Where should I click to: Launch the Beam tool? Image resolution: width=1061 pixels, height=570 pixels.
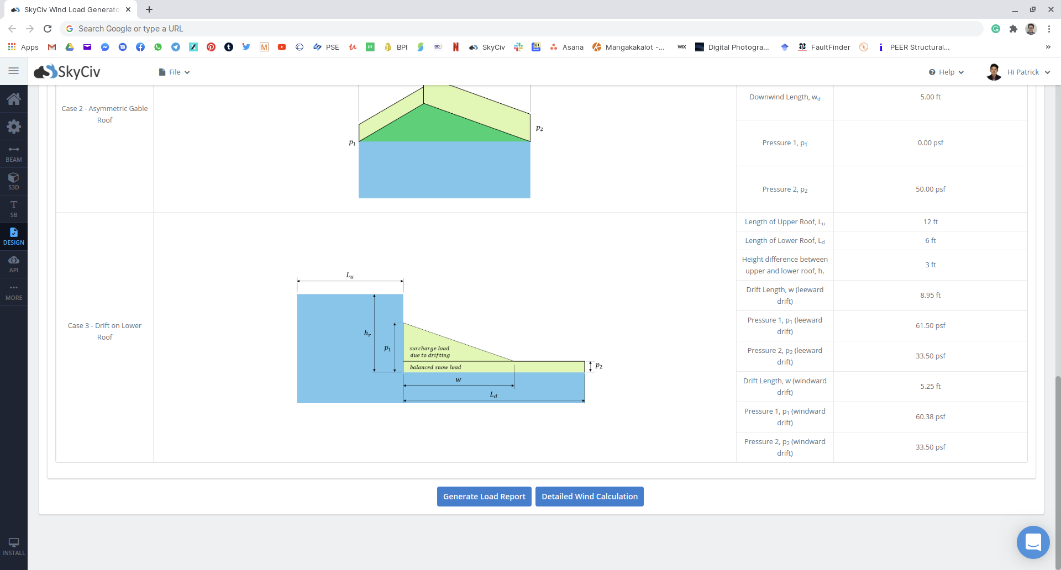pos(14,154)
